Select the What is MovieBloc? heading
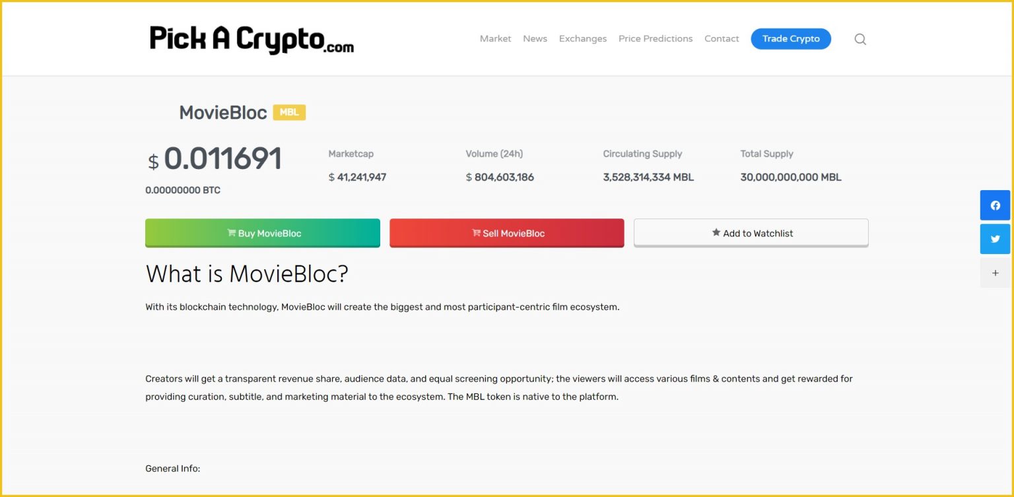 coord(247,274)
